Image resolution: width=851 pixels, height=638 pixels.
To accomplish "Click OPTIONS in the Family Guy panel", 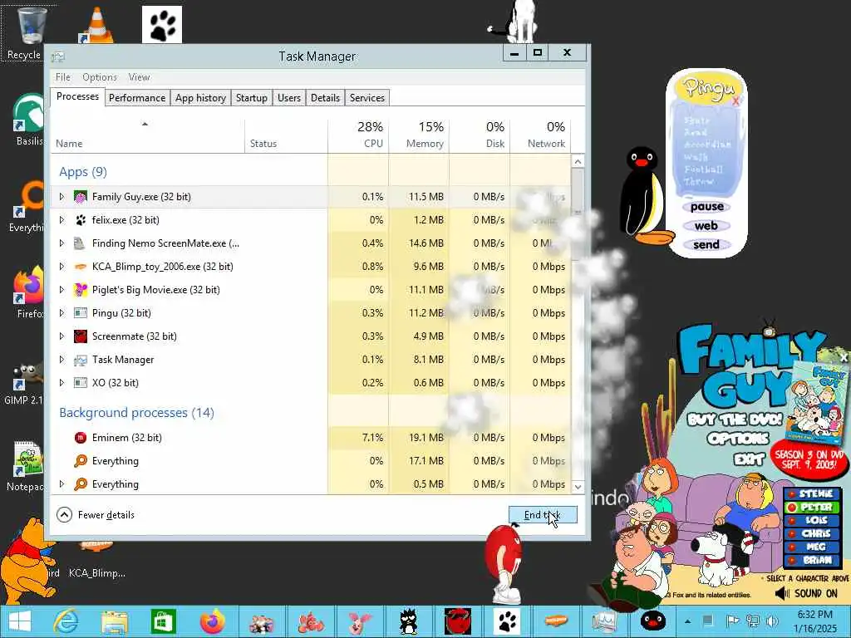I will (x=738, y=439).
